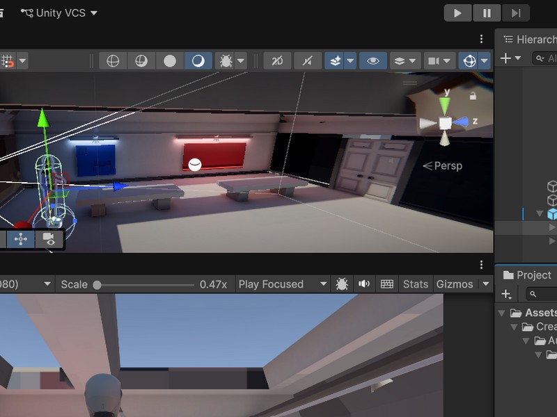The image size is (557, 417).
Task: Click the debug draw mode bug icon in Scene toolbar
Action: coord(226,61)
